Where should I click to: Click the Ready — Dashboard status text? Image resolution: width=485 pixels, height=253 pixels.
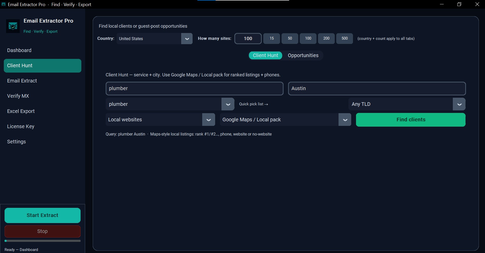(x=21, y=250)
